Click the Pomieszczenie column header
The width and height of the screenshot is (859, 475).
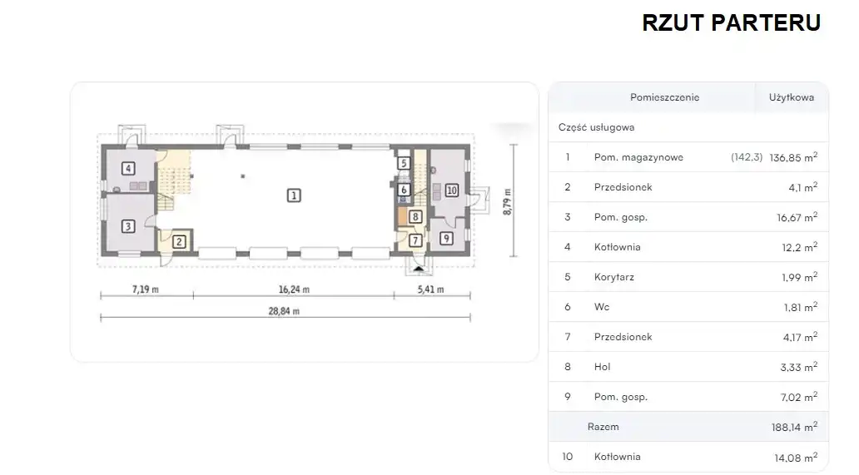pyautogui.click(x=664, y=97)
